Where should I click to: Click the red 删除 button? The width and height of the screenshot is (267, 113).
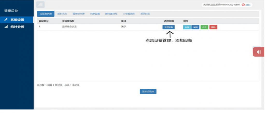coord(213,27)
